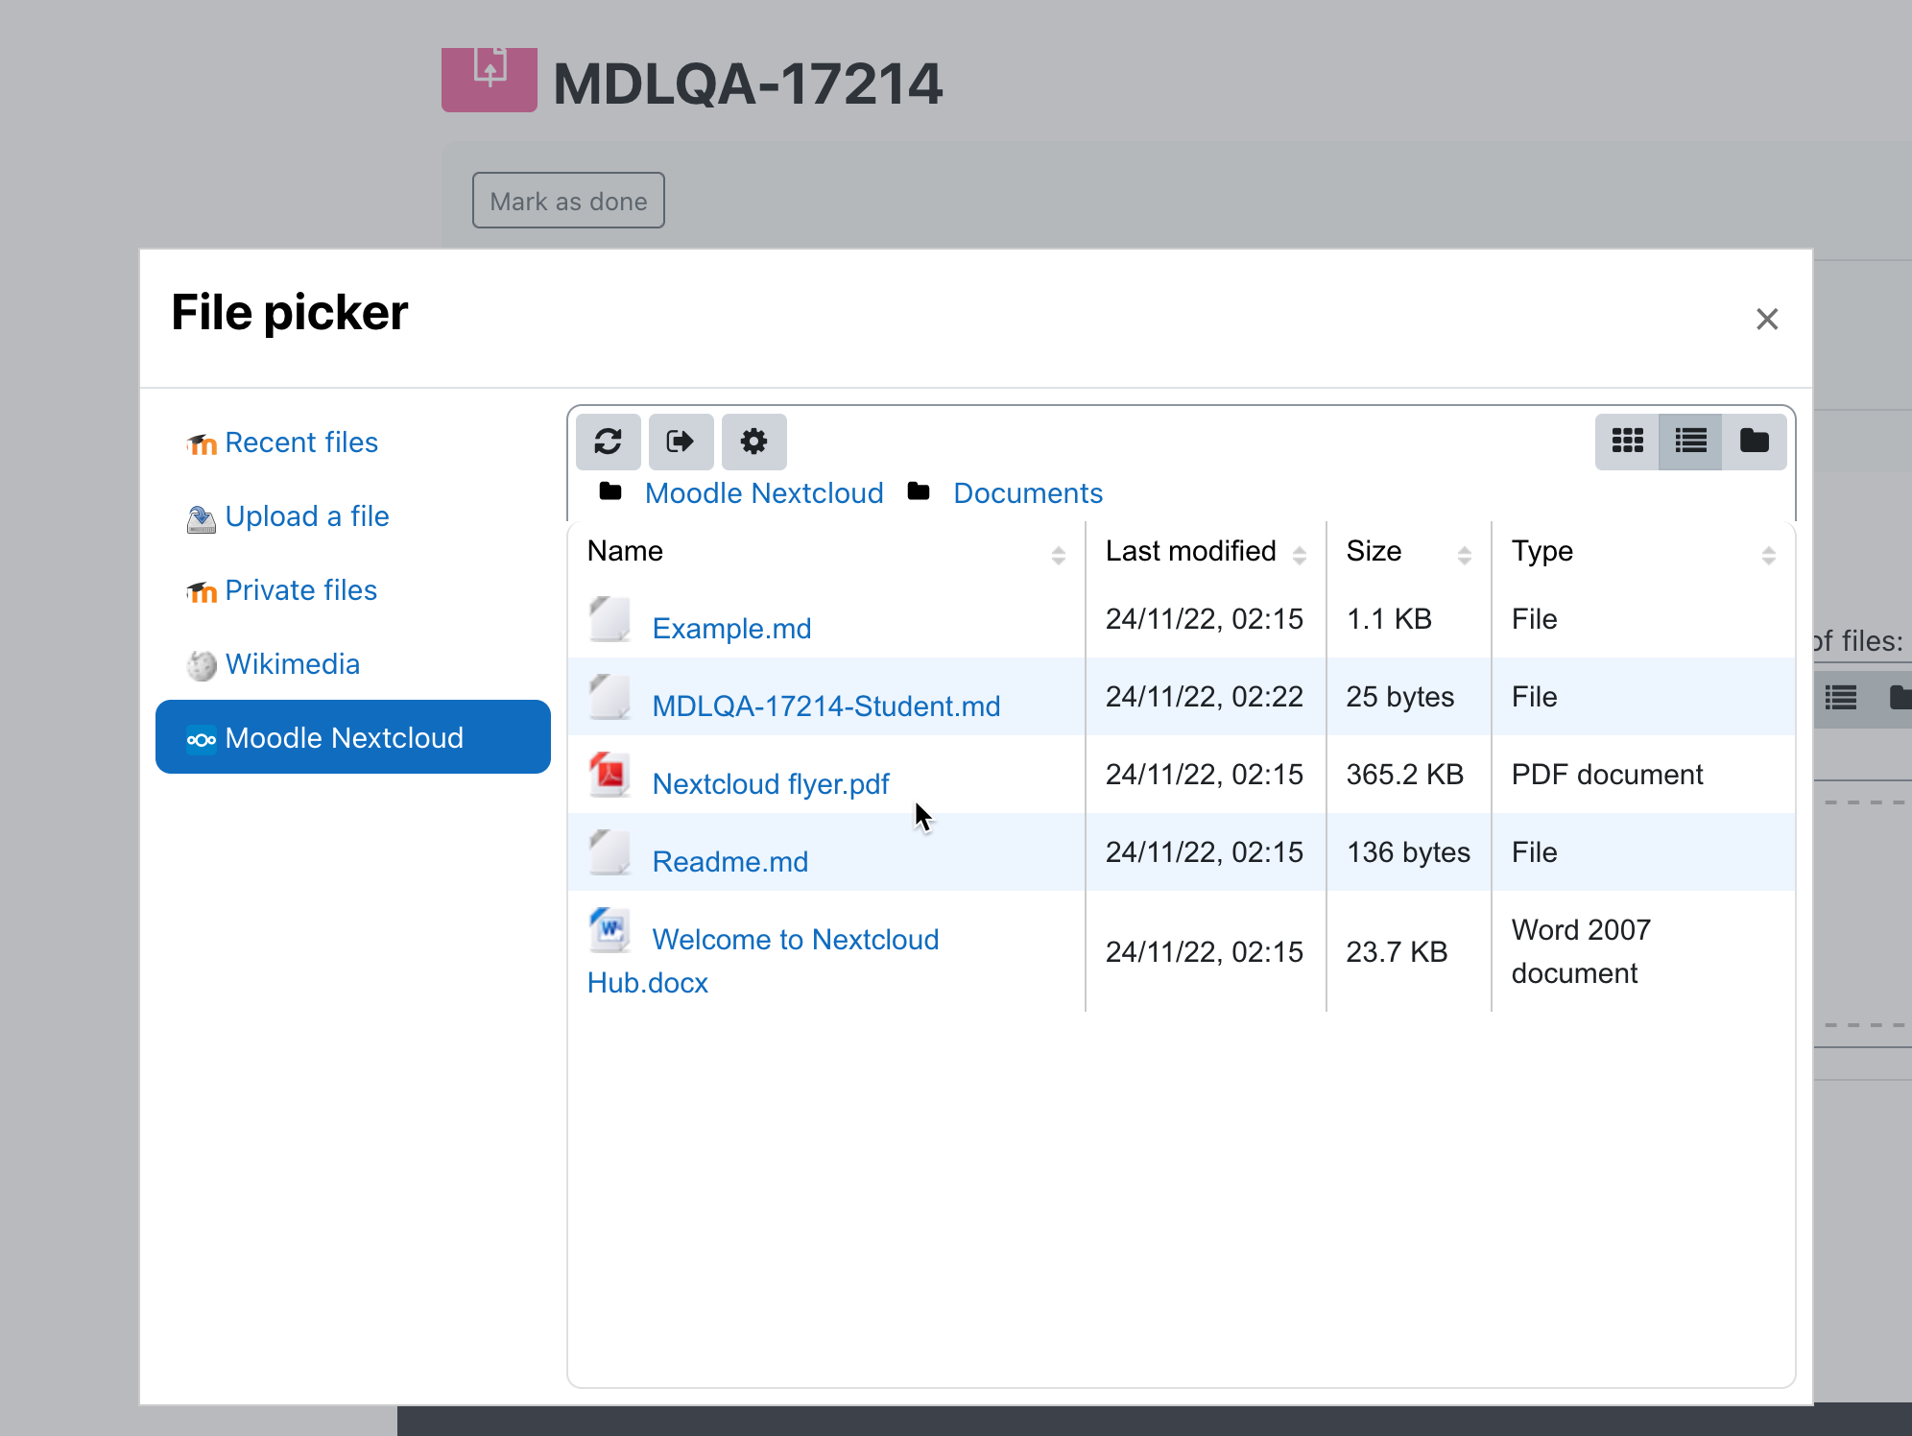The width and height of the screenshot is (1912, 1436).
Task: Select the Nextcloud flyer.pdf file
Action: tap(771, 784)
